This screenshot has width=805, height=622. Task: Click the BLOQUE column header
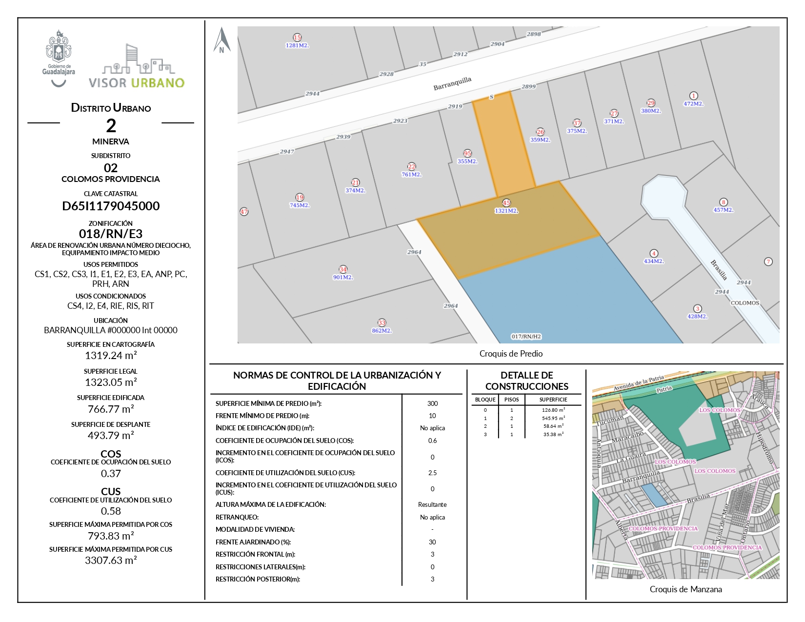coord(485,400)
